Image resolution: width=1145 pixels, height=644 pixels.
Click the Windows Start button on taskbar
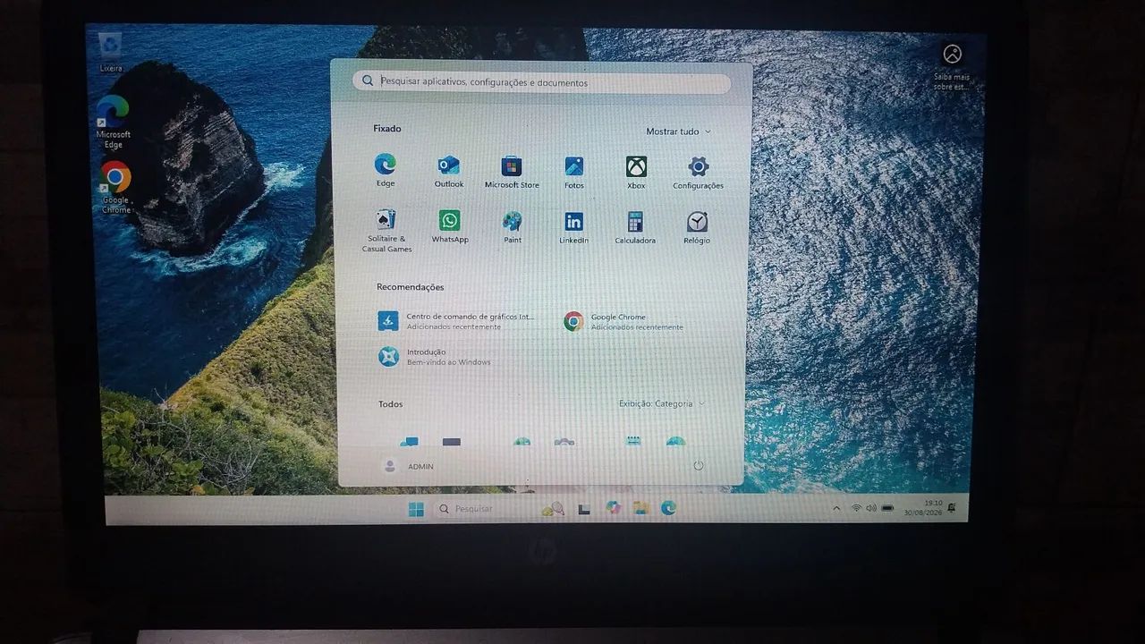[x=416, y=509]
